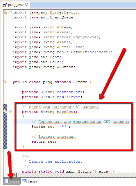Viewport: 136px width, 186px height.
Task: Click warning marker beside BorderLayout import line
Action: click(5, 12)
